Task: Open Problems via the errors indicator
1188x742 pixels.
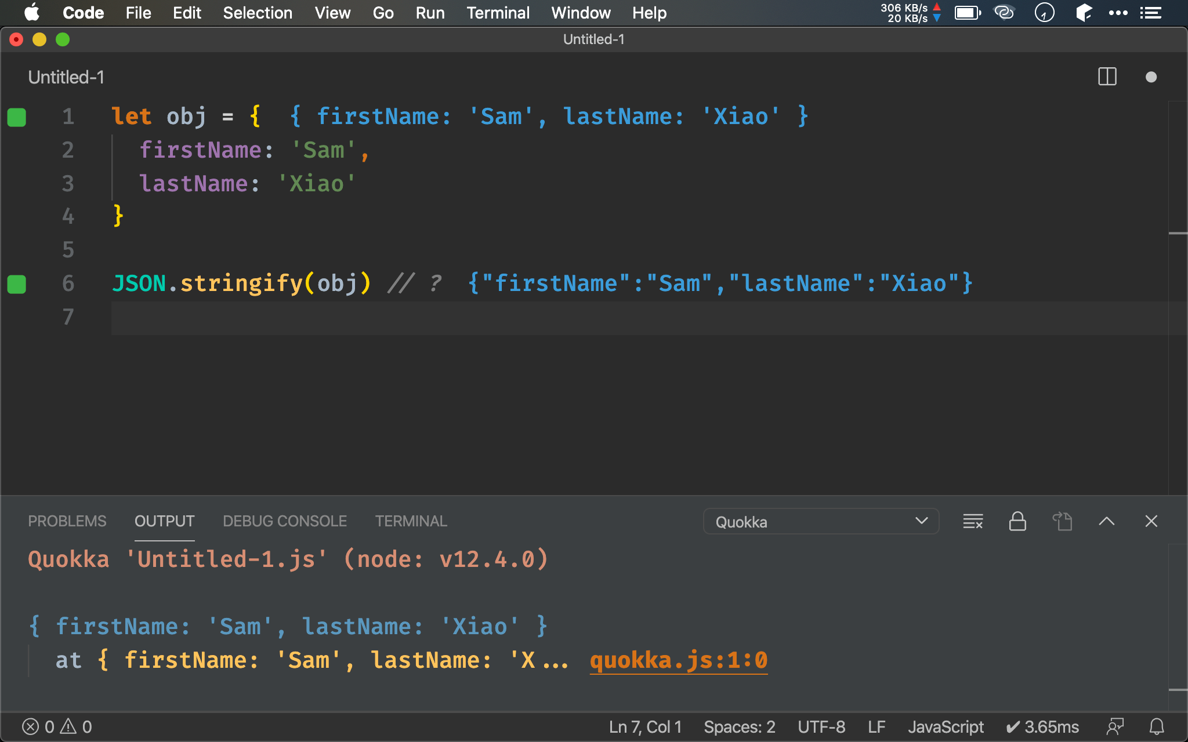Action: click(55, 726)
